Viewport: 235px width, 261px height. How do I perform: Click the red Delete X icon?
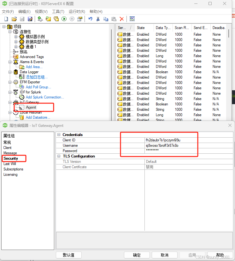tap(122, 19)
